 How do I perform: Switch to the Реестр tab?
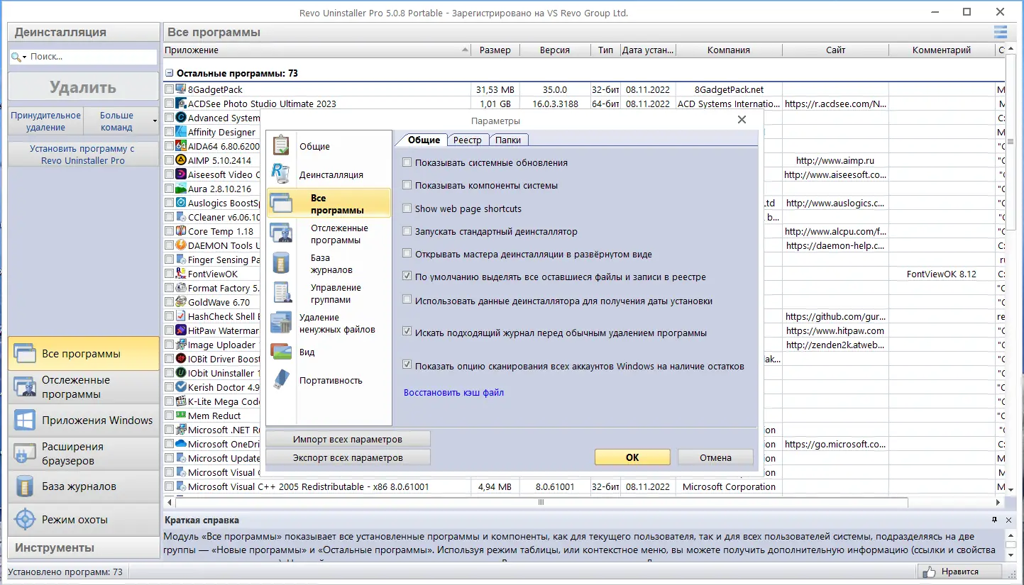pos(468,140)
